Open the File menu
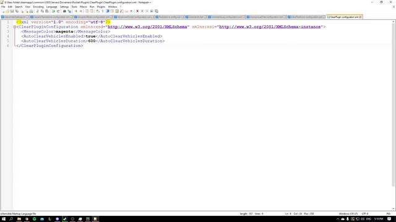The width and height of the screenshot is (396, 222). coord(3,7)
